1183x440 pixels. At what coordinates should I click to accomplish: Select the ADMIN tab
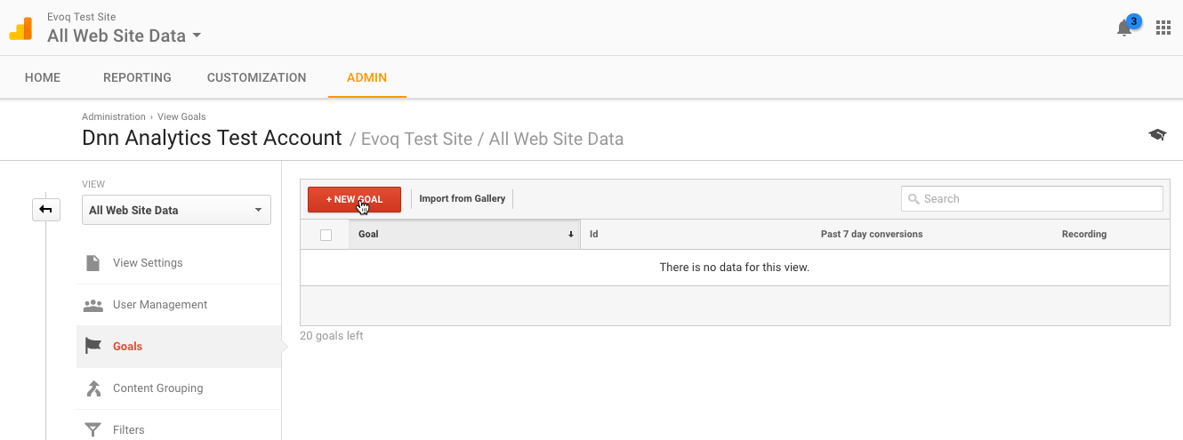pos(366,77)
